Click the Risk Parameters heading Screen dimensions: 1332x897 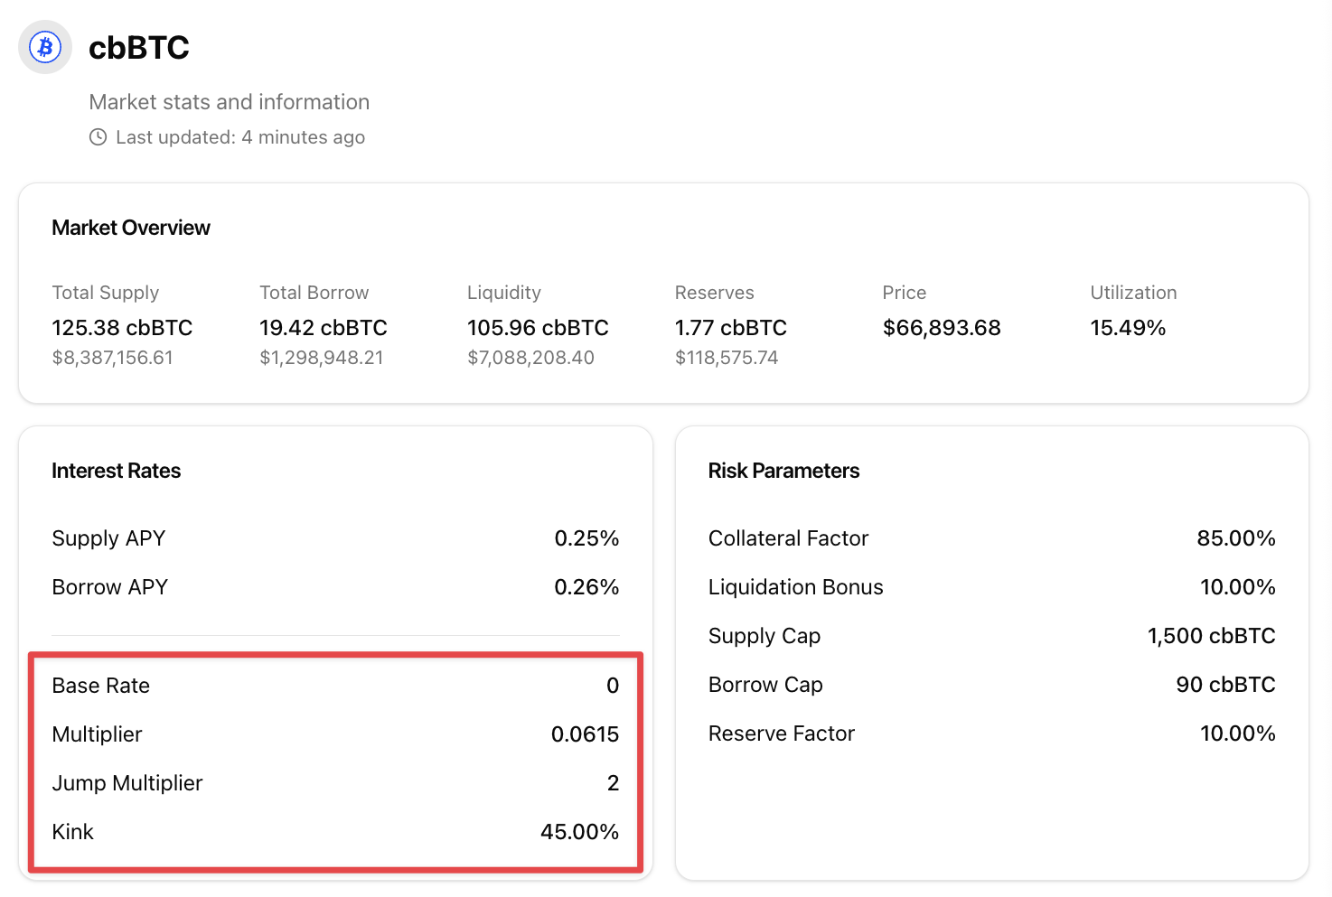[783, 471]
